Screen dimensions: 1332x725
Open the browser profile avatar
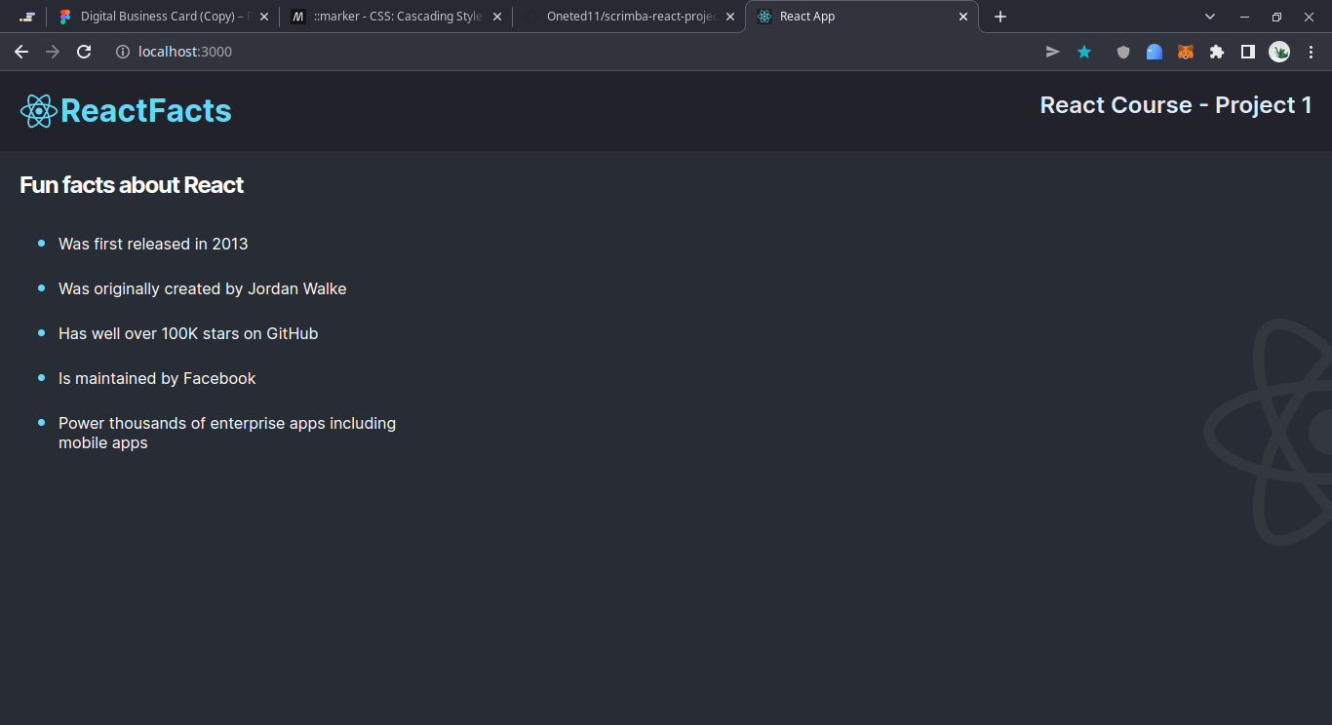[x=1278, y=52]
